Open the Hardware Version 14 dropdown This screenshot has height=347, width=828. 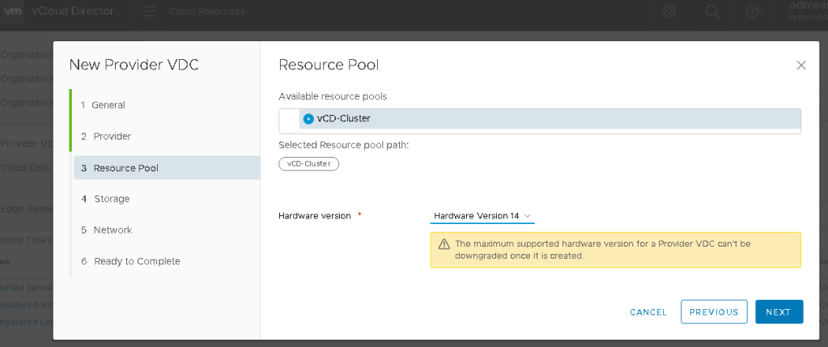pyautogui.click(x=482, y=216)
